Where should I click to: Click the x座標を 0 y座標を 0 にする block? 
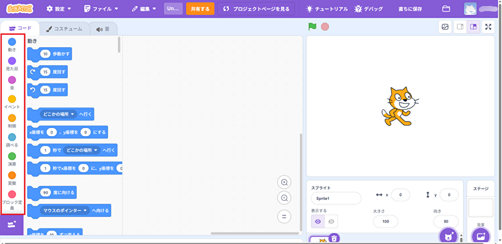pyautogui.click(x=68, y=132)
